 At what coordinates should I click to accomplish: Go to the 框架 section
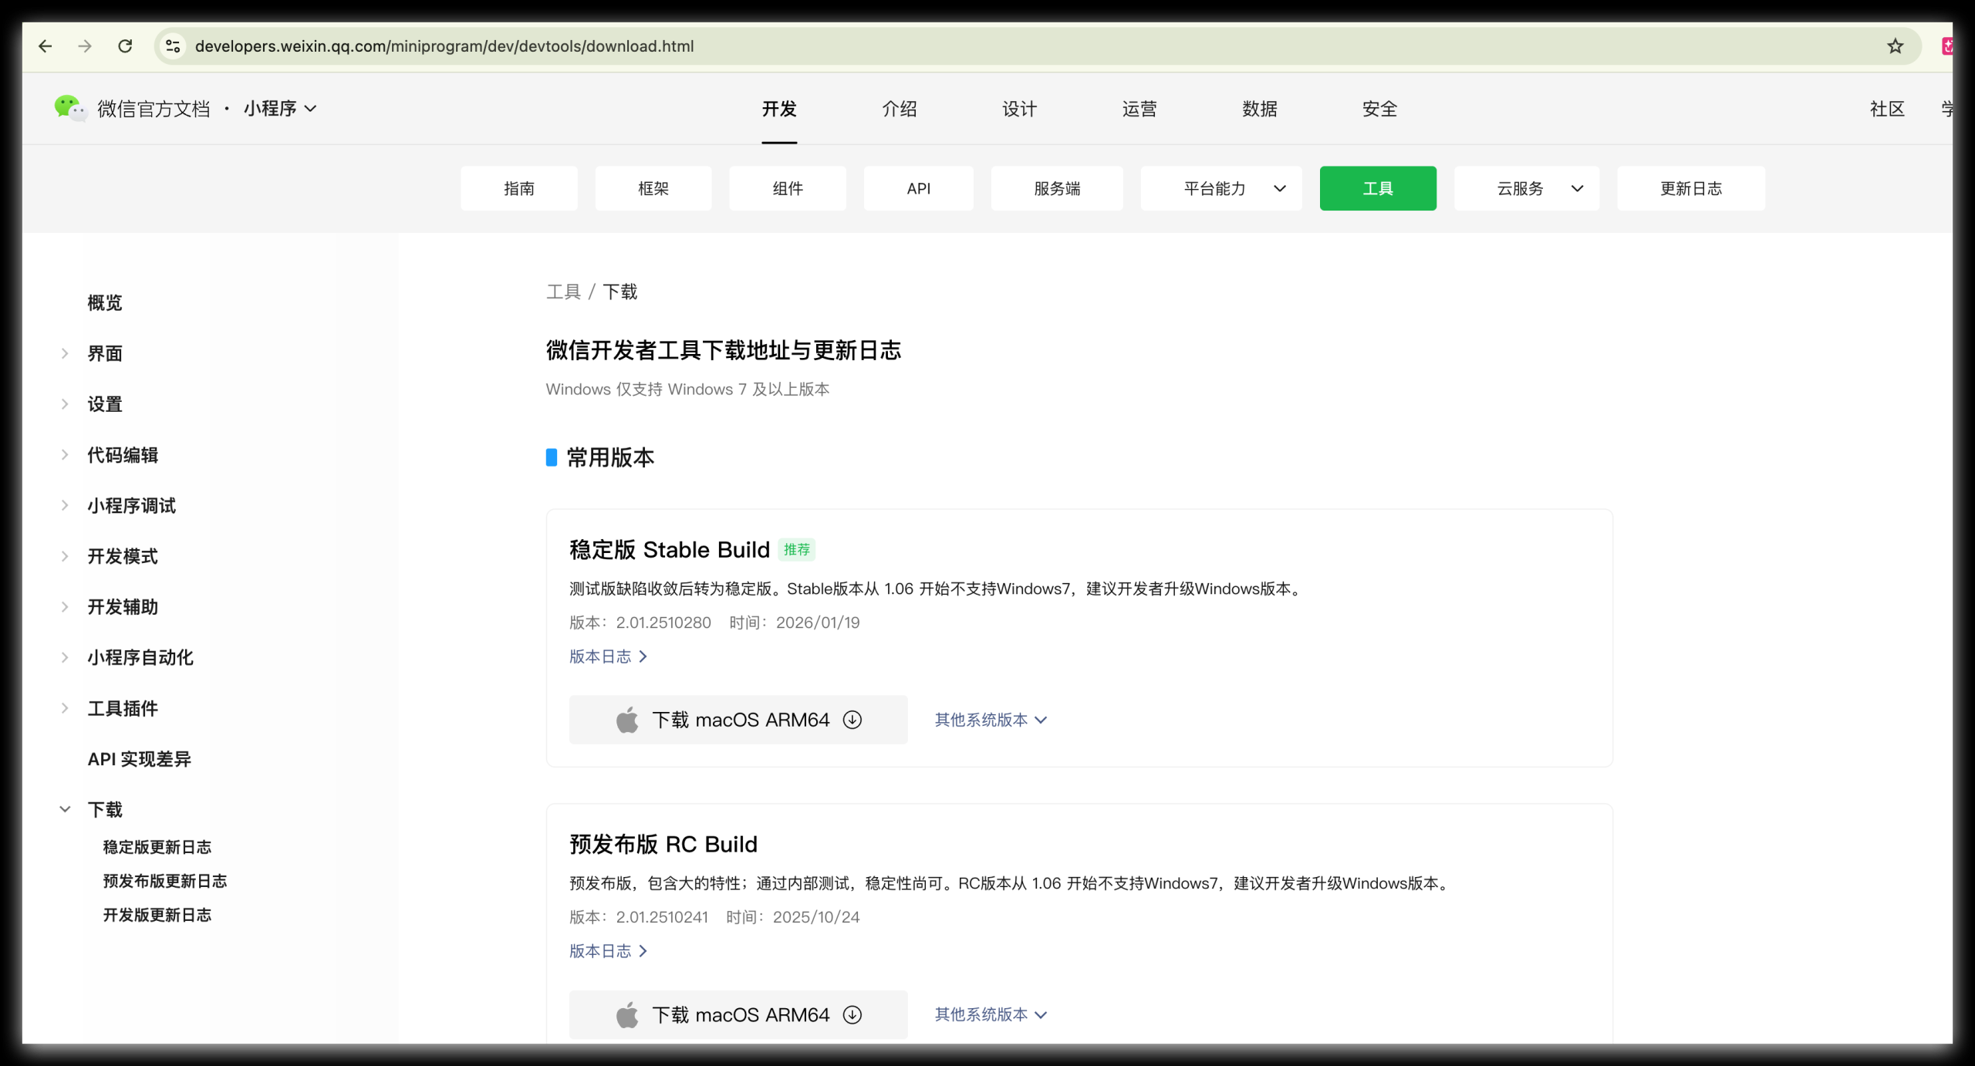(x=653, y=188)
